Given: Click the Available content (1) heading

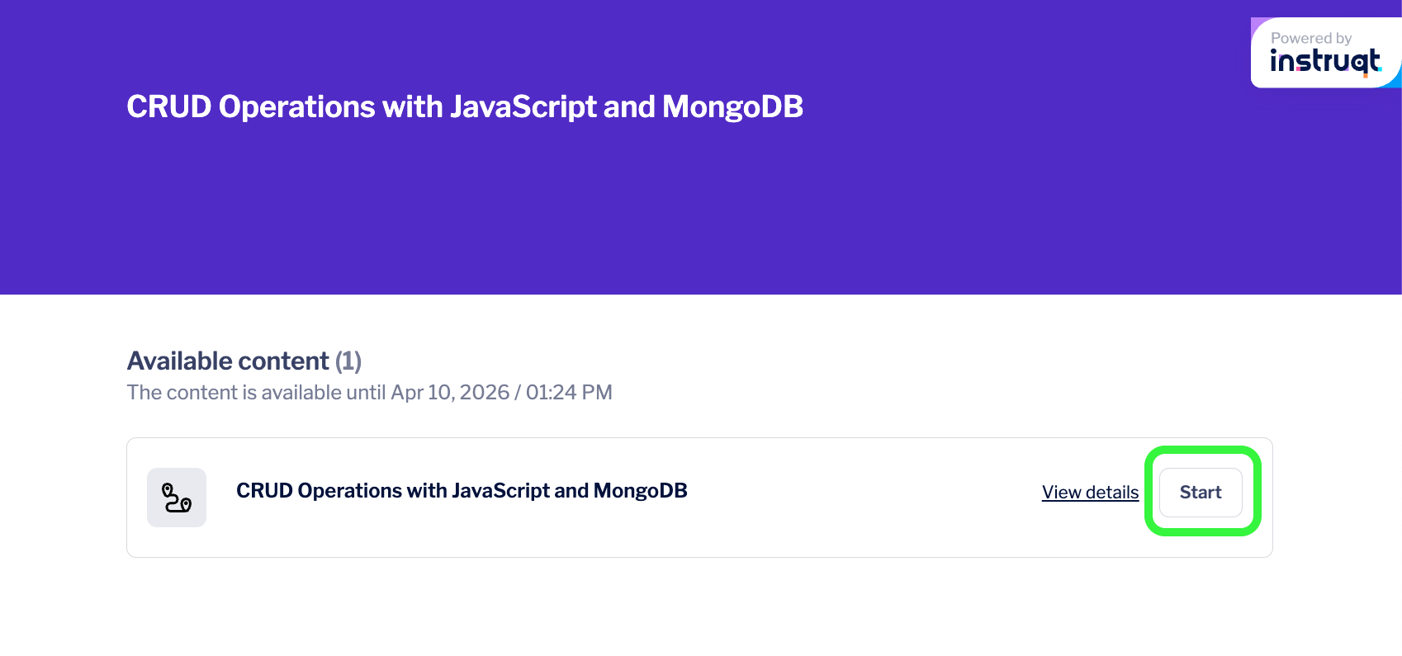Looking at the screenshot, I should click(244, 361).
